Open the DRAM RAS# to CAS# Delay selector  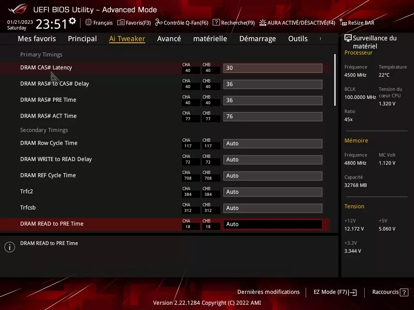tap(272, 84)
